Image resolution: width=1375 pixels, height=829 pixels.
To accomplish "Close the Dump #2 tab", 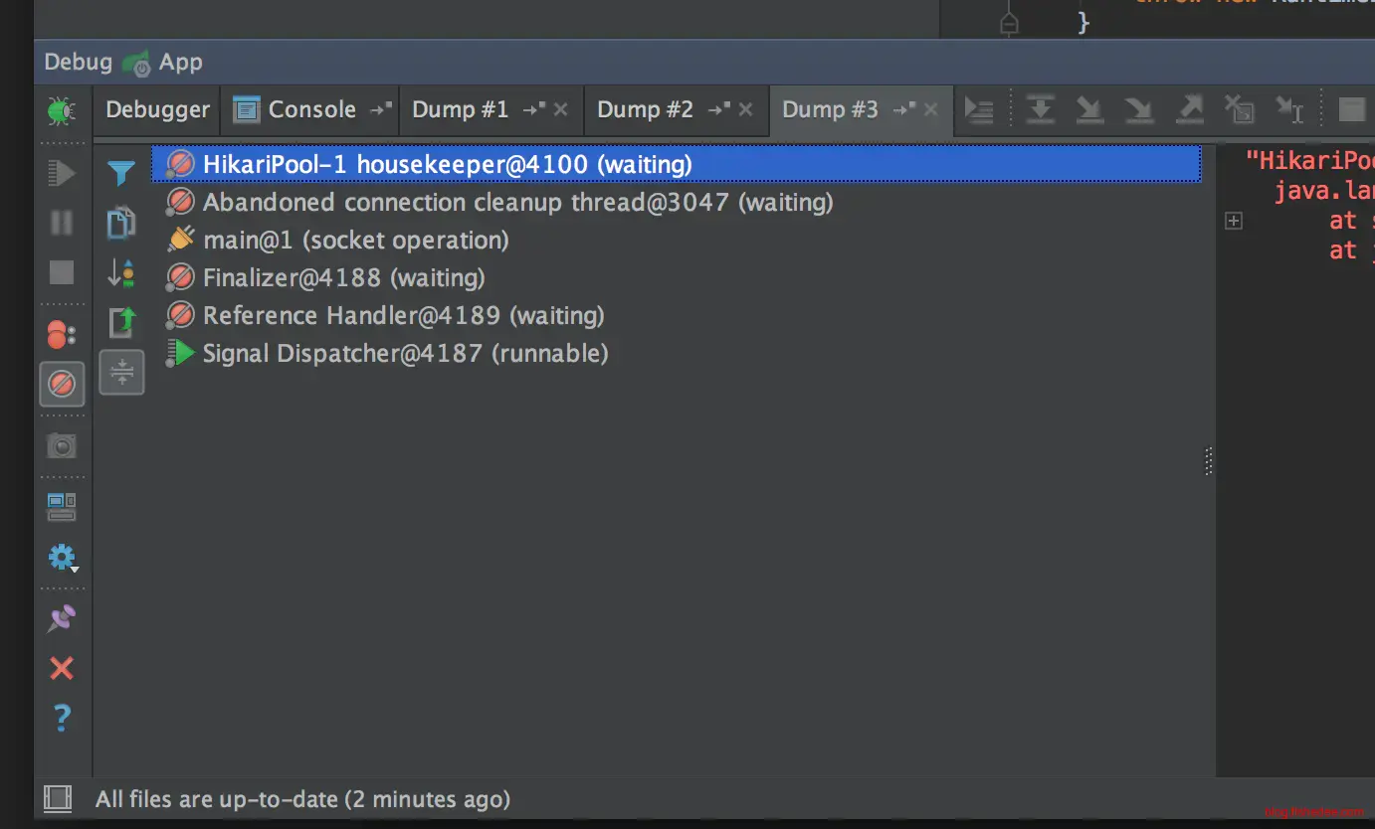I will [x=746, y=109].
